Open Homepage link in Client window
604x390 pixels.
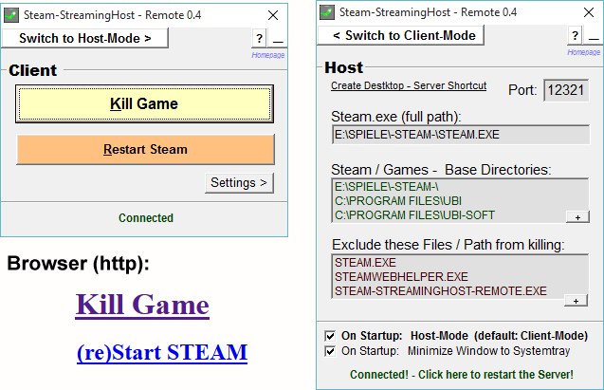click(268, 55)
